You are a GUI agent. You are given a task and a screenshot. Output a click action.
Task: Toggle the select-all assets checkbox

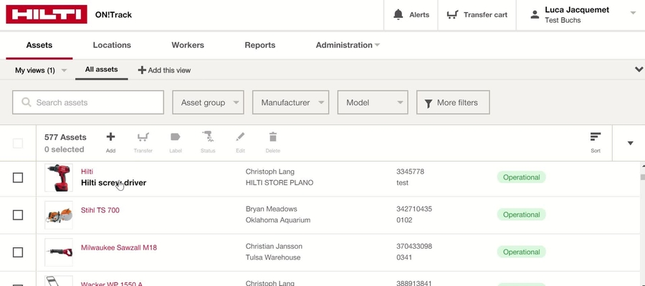(x=18, y=143)
